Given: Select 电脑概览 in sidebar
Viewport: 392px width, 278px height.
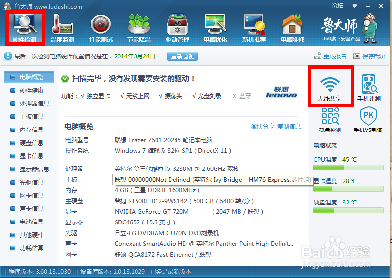Looking at the screenshot, I should tap(29, 77).
